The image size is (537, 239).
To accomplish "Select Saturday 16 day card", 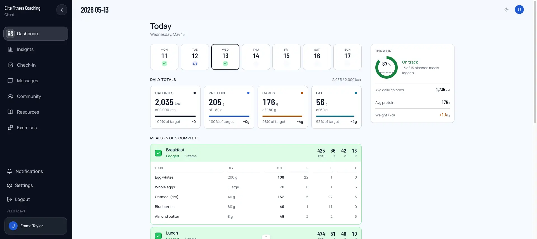I will 317,57.
